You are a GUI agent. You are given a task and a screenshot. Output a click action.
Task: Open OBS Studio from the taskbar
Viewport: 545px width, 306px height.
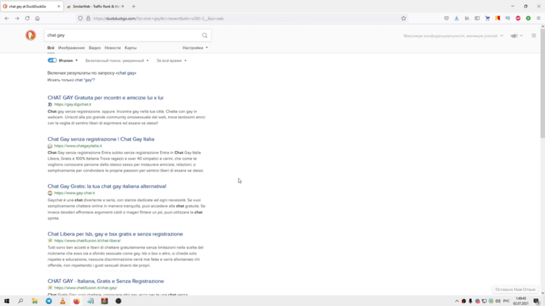point(119,301)
